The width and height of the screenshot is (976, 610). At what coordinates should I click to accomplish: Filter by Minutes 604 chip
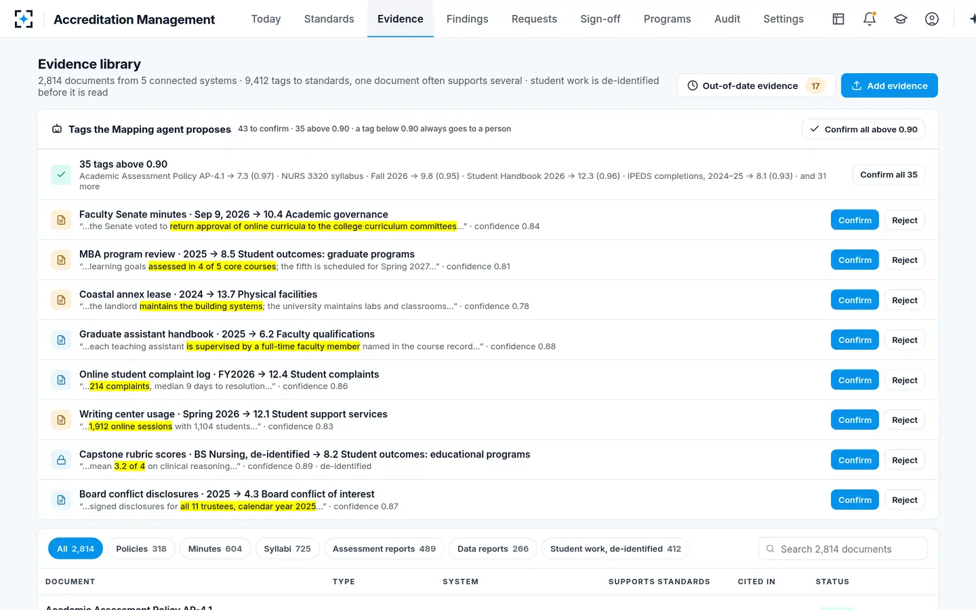215,548
